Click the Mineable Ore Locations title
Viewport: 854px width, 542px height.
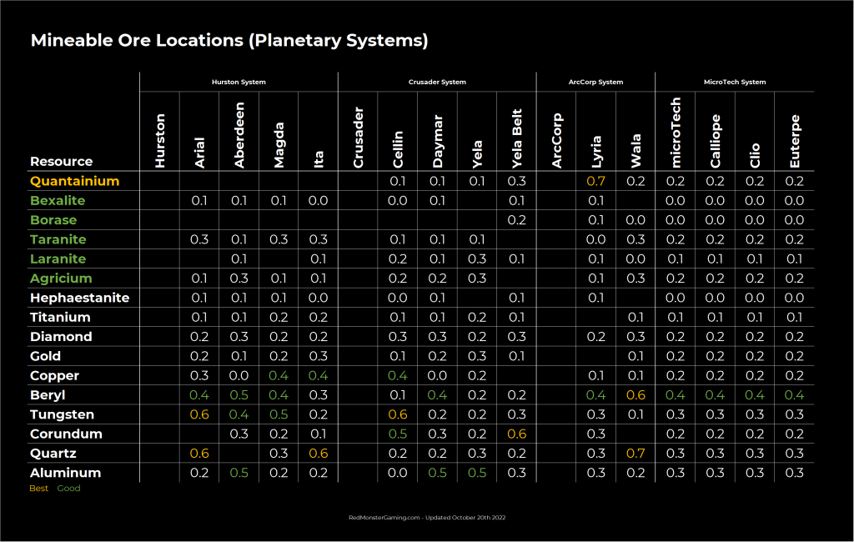(229, 41)
